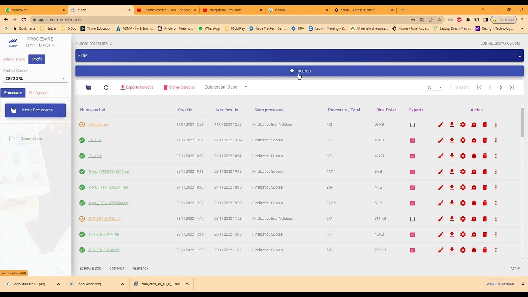Click Afișați-le pe toate downloads button
The height and width of the screenshot is (297, 528).
(500, 284)
